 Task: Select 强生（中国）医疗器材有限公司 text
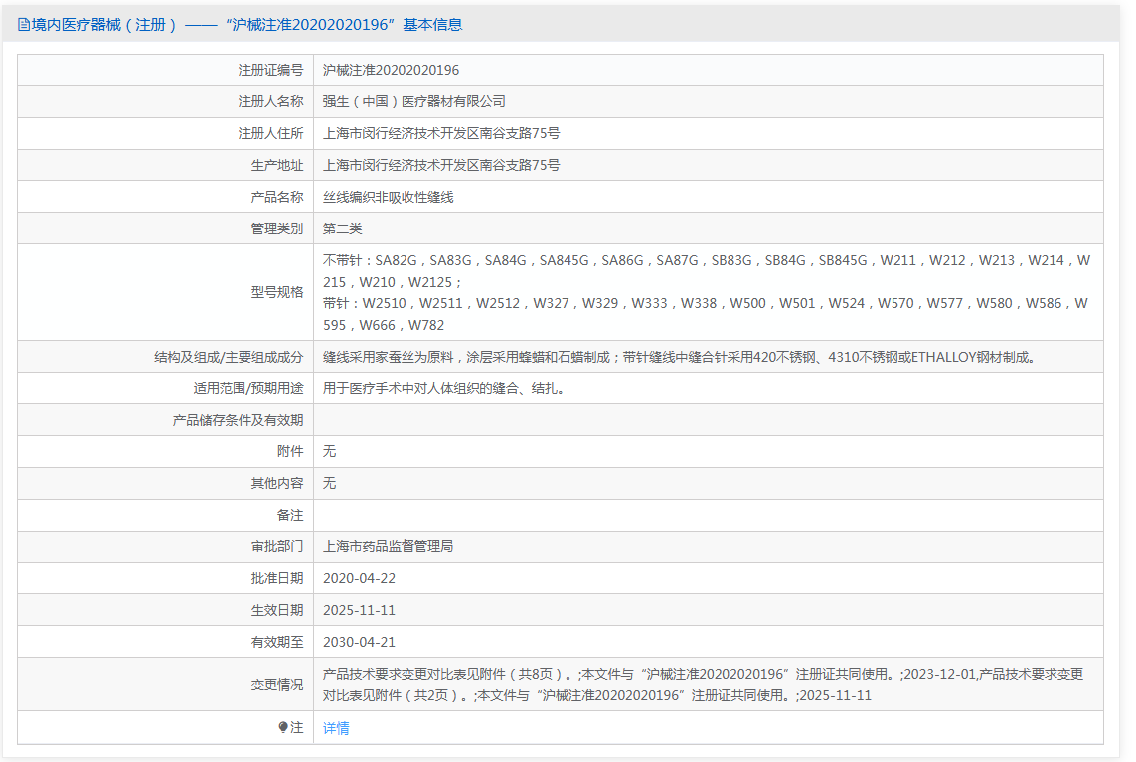coord(414,102)
